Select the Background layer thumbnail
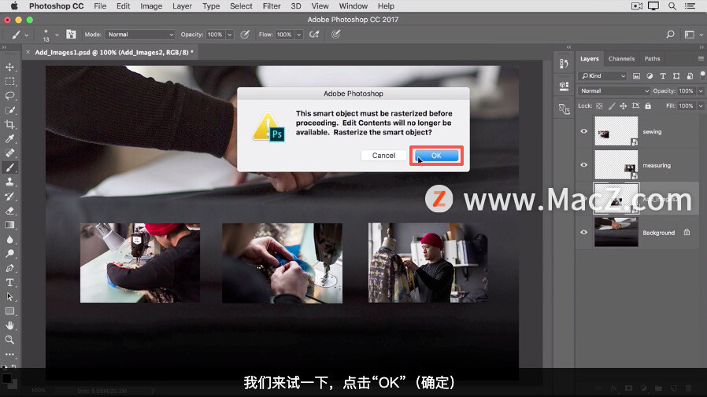707x397 pixels. 616,232
